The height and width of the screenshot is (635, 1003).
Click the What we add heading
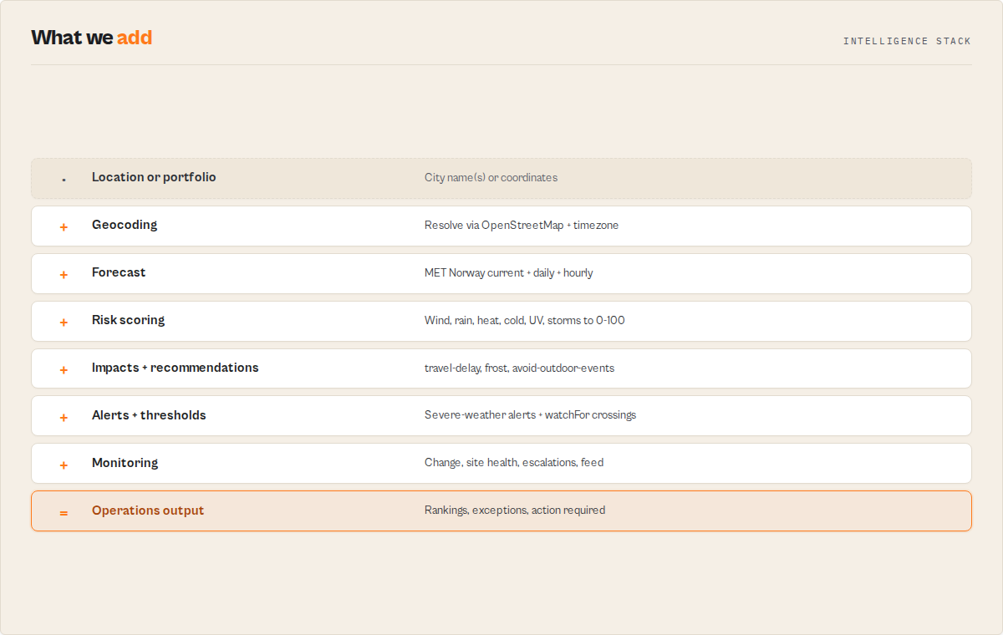click(x=92, y=38)
